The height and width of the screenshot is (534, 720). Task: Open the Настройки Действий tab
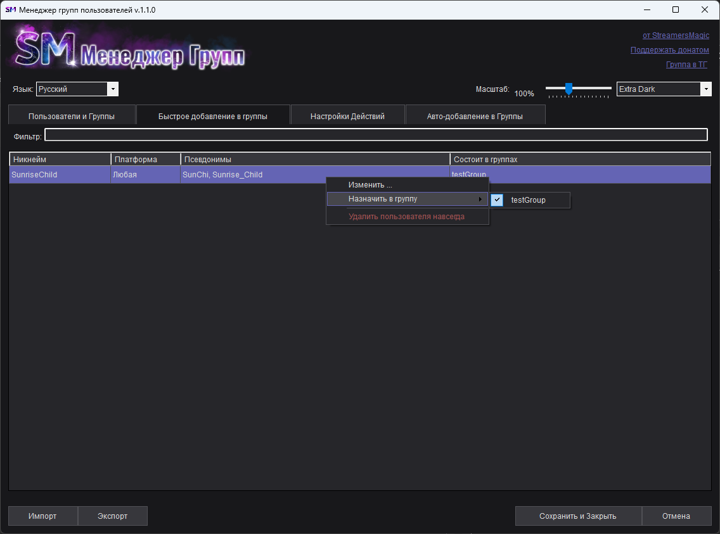(x=347, y=116)
